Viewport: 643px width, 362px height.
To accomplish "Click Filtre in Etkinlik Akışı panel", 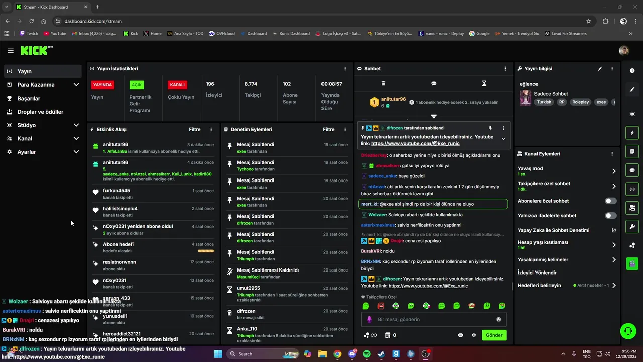I will (x=194, y=129).
